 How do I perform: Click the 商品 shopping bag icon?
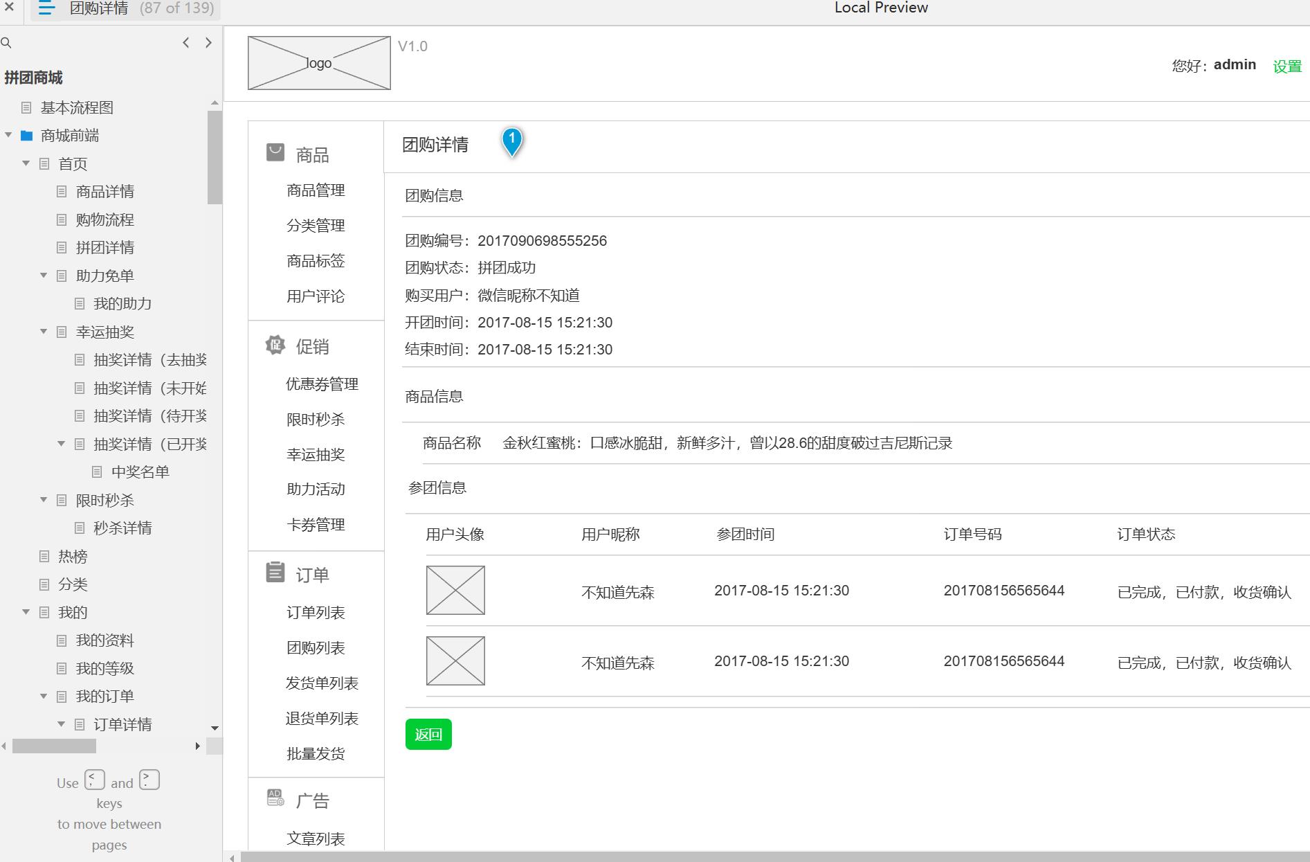[x=275, y=152]
